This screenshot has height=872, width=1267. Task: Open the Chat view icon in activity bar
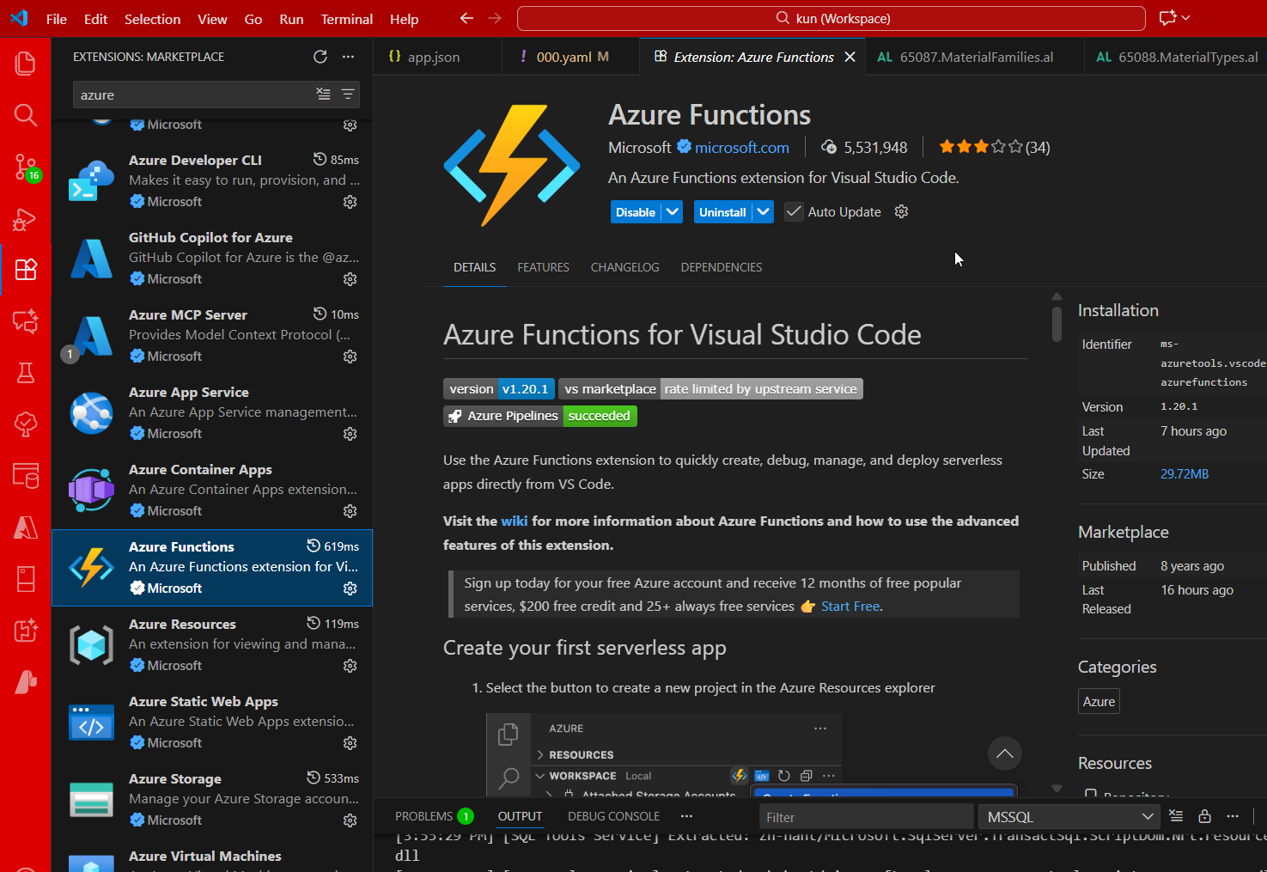click(x=26, y=321)
